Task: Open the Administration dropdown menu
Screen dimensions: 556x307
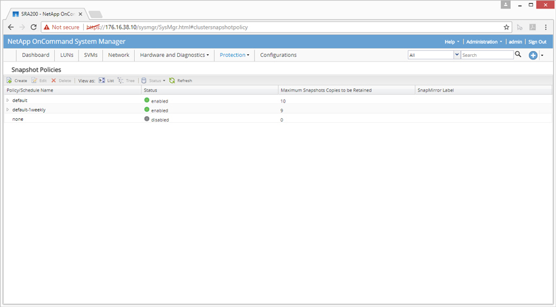Action: [484, 42]
